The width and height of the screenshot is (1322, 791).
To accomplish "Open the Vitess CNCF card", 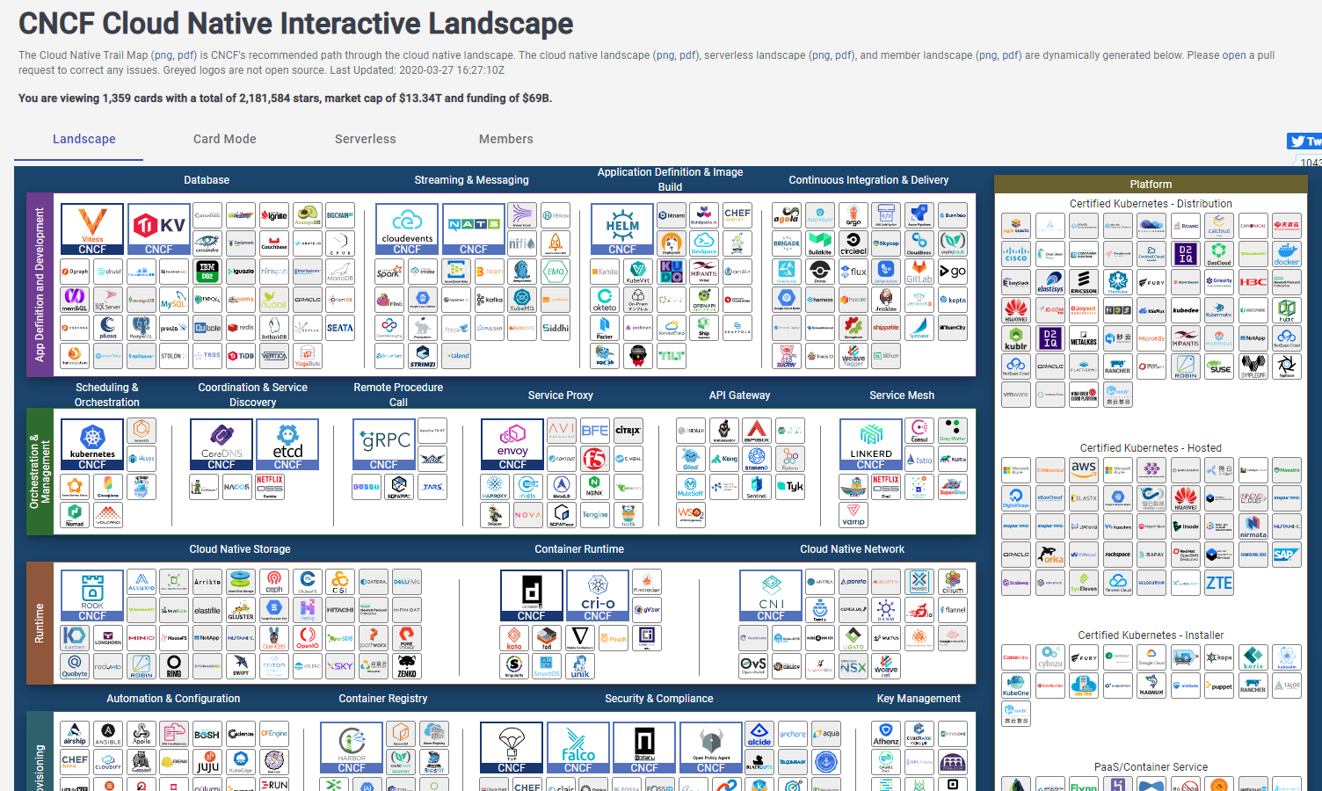I will [x=92, y=229].
